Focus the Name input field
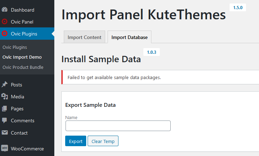The image size is (259, 156). pyautogui.click(x=118, y=126)
